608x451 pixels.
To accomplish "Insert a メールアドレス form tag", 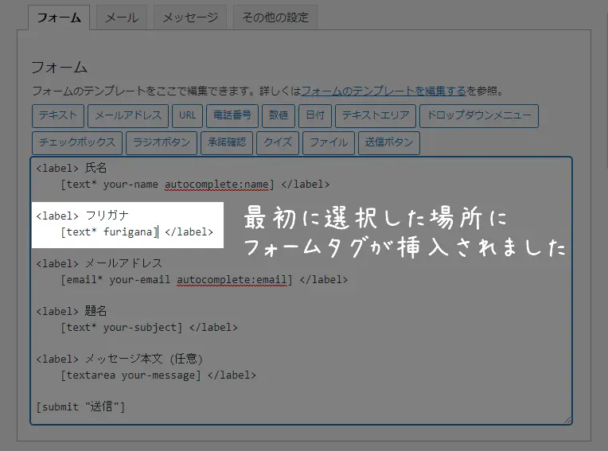I will pyautogui.click(x=128, y=115).
